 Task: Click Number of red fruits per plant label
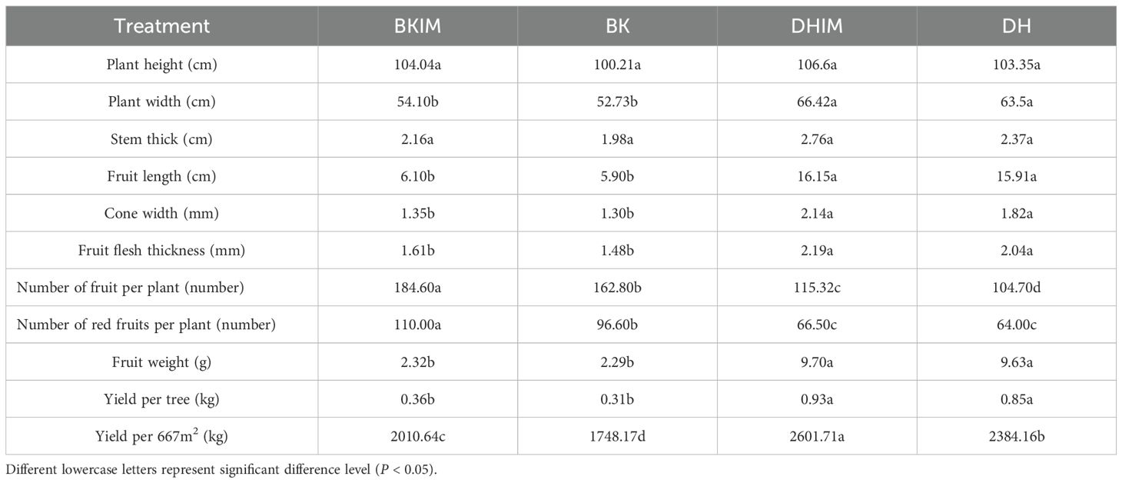coord(146,325)
